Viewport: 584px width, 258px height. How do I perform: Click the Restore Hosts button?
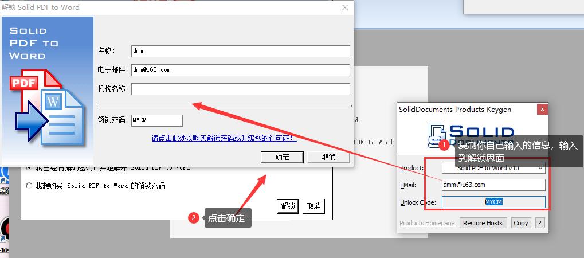tap(483, 224)
